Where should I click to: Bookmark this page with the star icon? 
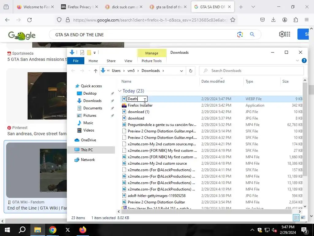click(232, 20)
